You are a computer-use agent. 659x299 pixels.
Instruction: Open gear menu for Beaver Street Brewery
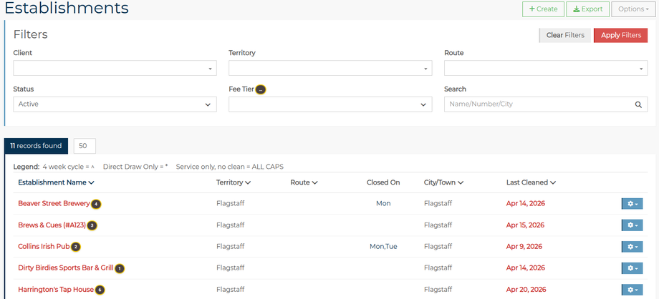[x=632, y=204]
